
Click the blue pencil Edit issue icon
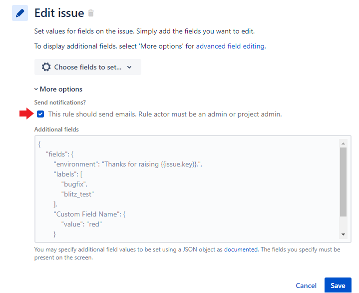point(20,13)
